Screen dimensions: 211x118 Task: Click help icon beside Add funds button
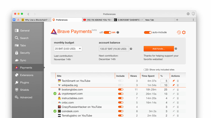click(176, 49)
